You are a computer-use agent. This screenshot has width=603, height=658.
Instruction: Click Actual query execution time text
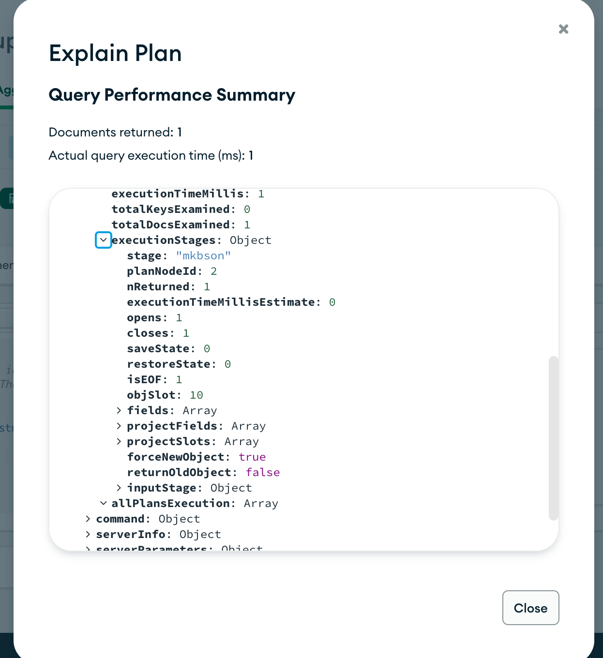click(x=151, y=155)
